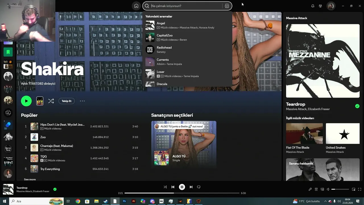Click the now-playing thumbnail beside play button

coord(40,101)
